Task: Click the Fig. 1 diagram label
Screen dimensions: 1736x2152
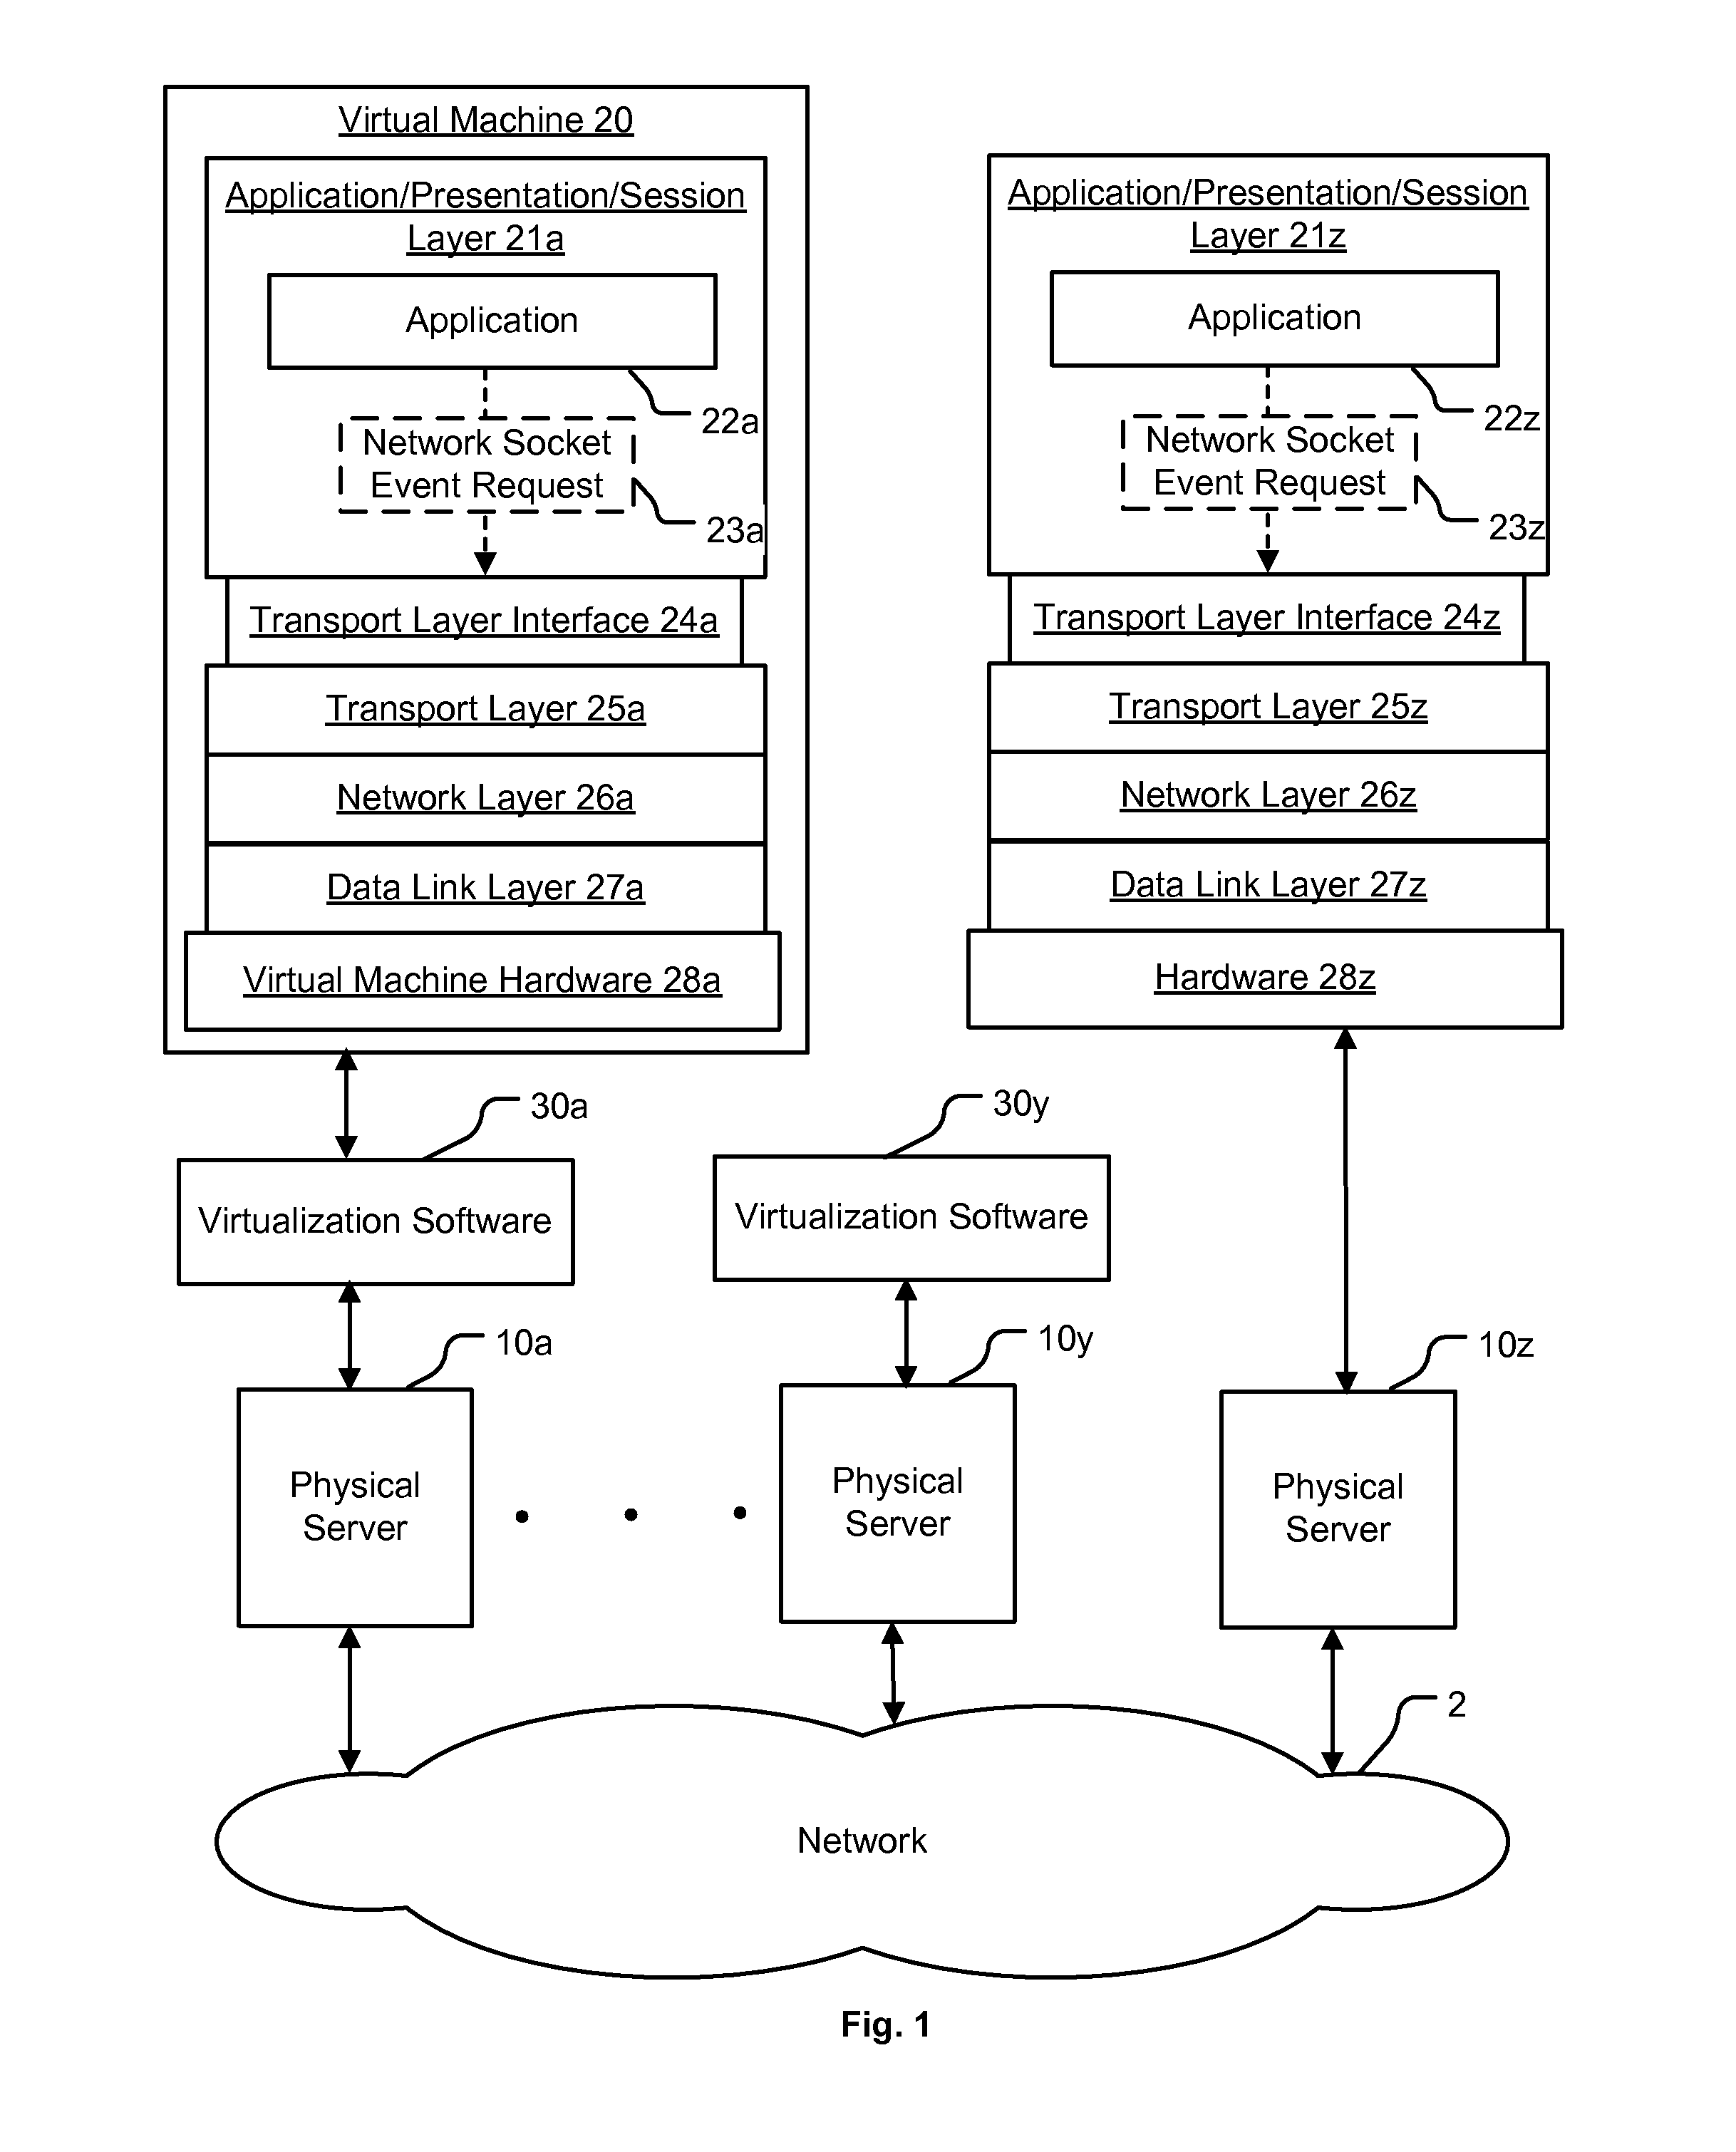Action: (x=869, y=2046)
